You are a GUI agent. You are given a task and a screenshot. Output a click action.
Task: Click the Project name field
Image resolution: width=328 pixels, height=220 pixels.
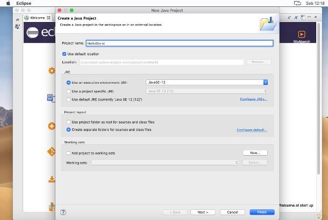click(x=180, y=43)
